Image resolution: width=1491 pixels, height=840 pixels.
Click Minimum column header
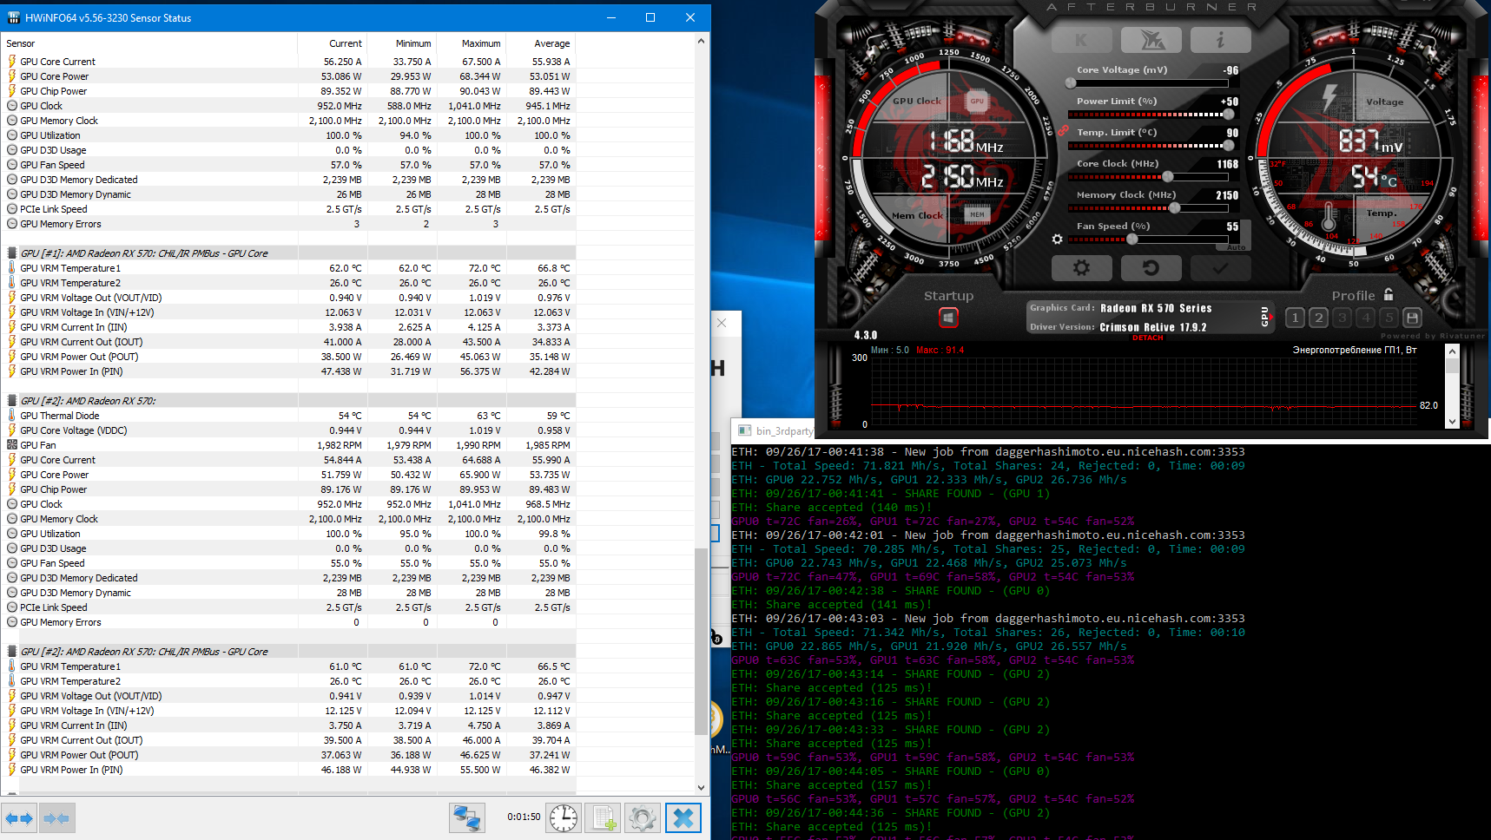point(401,43)
